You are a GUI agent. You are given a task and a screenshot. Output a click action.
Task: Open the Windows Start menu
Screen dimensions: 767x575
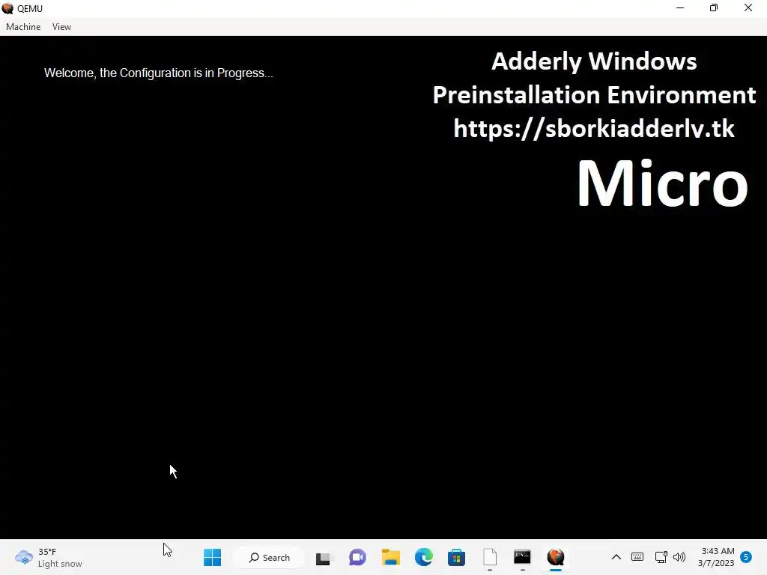[x=212, y=557]
